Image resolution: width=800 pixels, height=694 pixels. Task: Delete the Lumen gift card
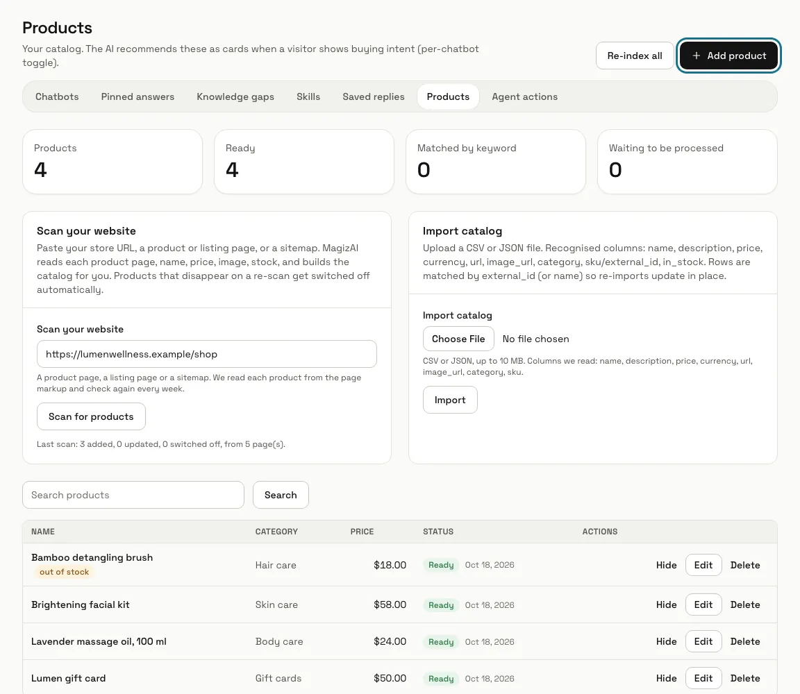[745, 678]
